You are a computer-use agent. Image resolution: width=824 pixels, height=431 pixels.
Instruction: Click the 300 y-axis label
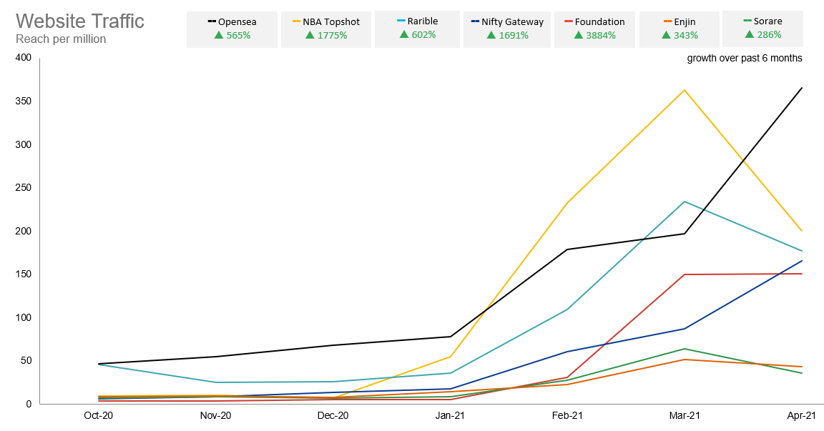pyautogui.click(x=24, y=144)
